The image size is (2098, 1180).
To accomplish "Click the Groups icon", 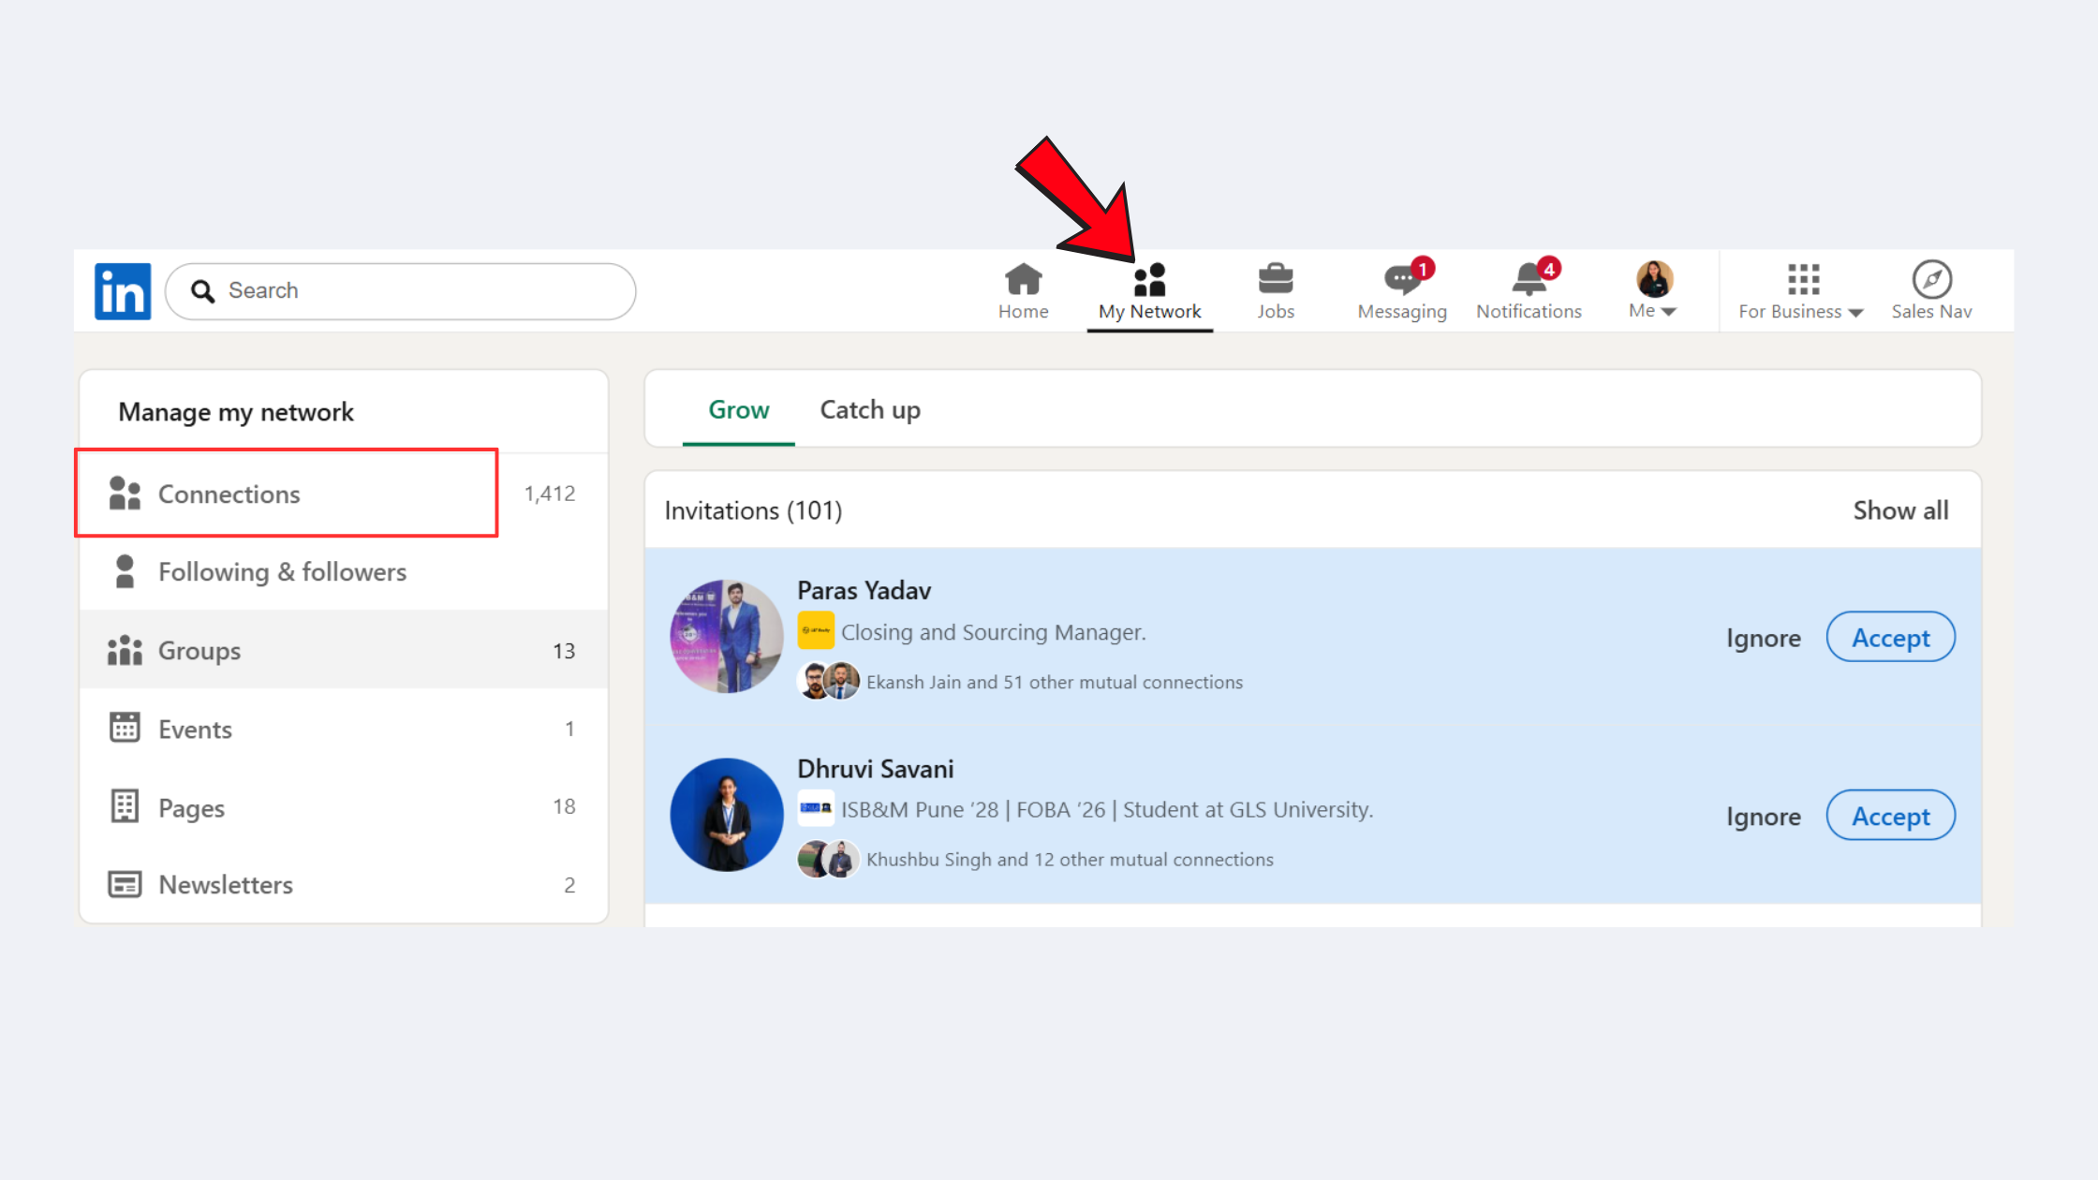I will tap(125, 650).
